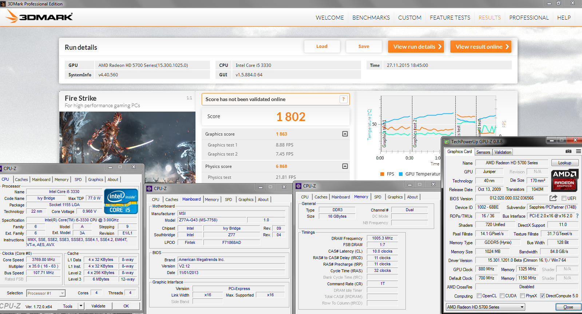Image resolution: width=582 pixels, height=314 pixels.
Task: Switch to the Sensors tab in GPU-Z
Action: pyautogui.click(x=483, y=152)
